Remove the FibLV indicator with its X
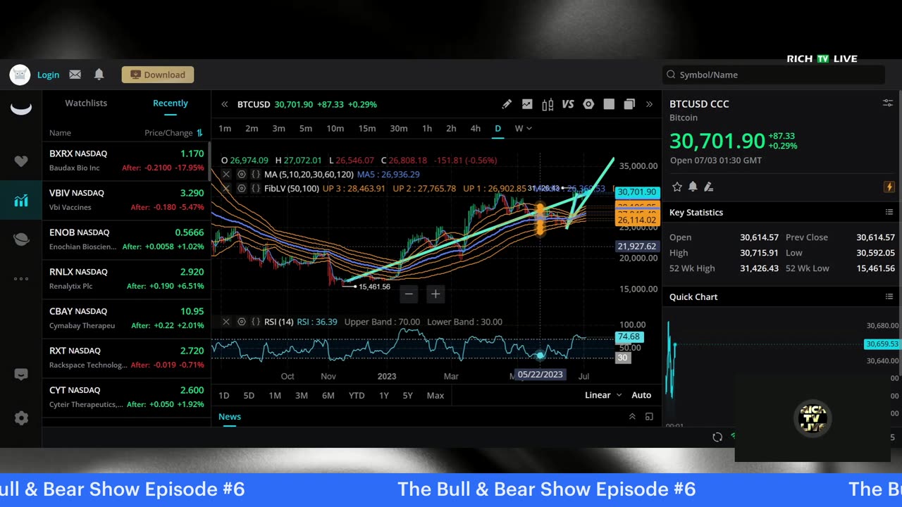The height and width of the screenshot is (507, 902). pyautogui.click(x=226, y=188)
